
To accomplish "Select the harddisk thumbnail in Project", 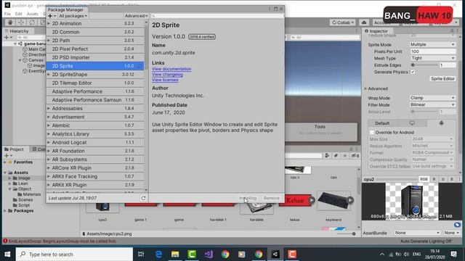I will point(256,208).
